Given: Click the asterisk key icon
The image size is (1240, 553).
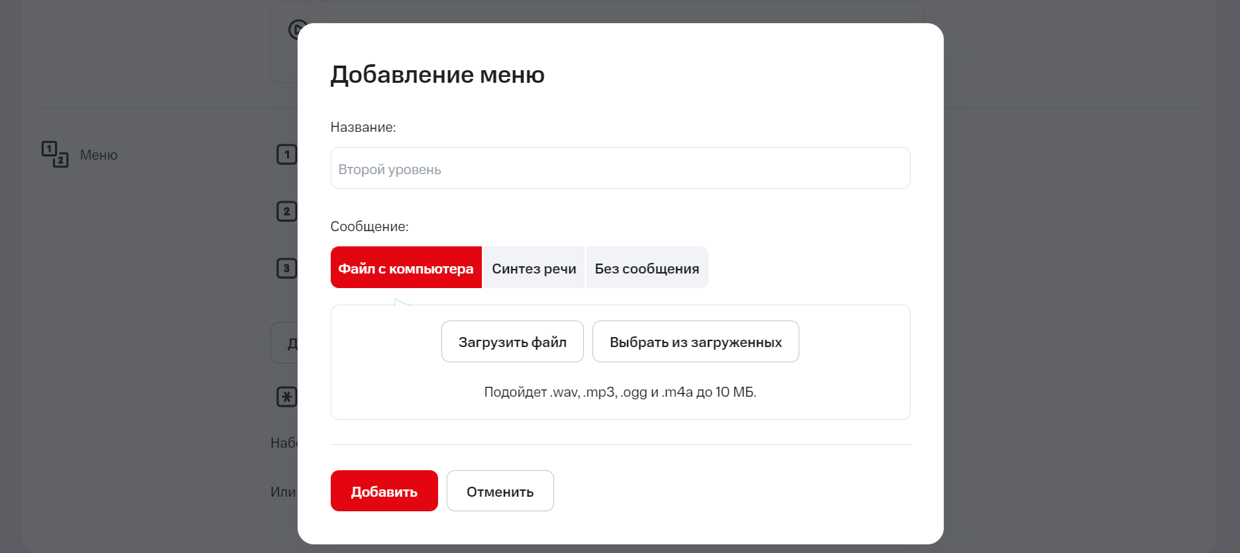Looking at the screenshot, I should (x=286, y=397).
